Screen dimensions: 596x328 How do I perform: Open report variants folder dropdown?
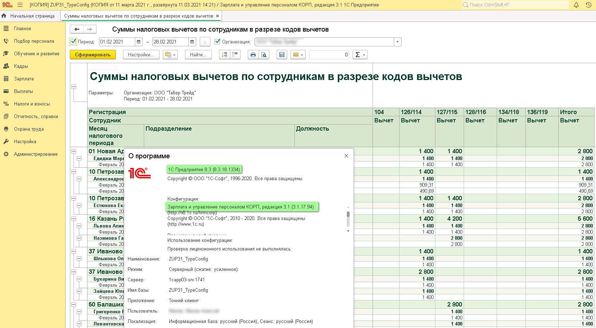[170, 55]
